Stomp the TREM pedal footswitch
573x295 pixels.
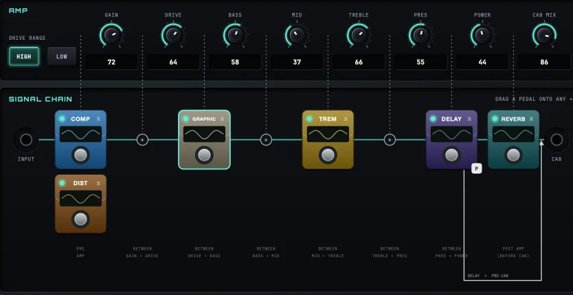[328, 155]
